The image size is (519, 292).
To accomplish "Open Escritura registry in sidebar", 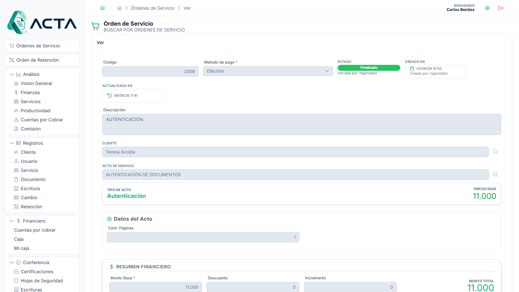I will (x=30, y=189).
